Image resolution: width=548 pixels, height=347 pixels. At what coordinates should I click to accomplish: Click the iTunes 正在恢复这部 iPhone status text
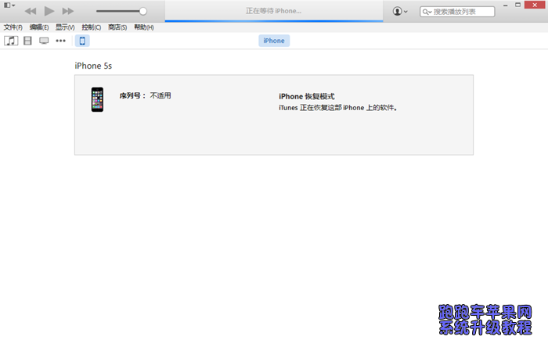(x=337, y=108)
